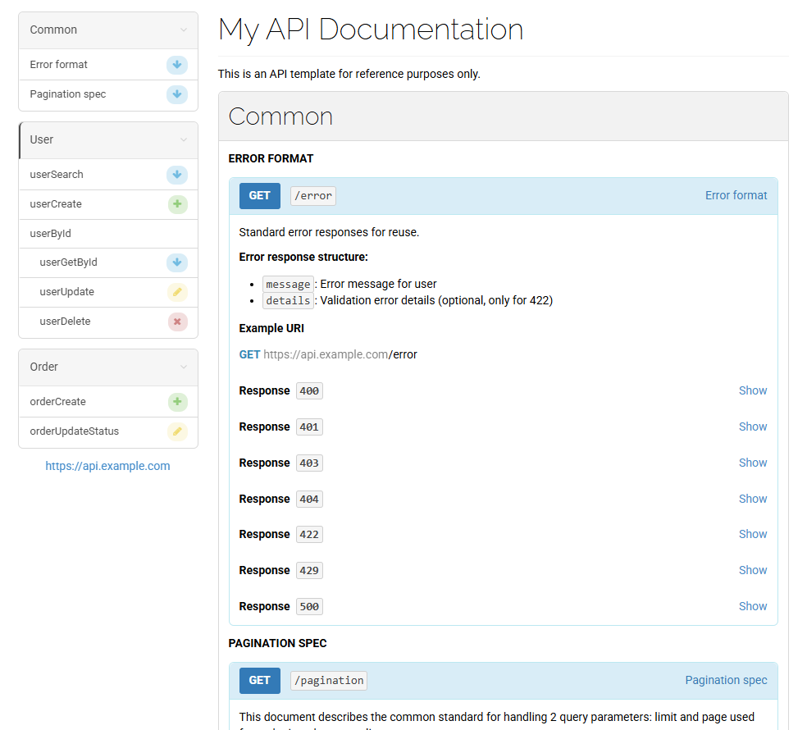807x730 pixels.
Task: Show the Response 500 details
Action: [x=752, y=606]
